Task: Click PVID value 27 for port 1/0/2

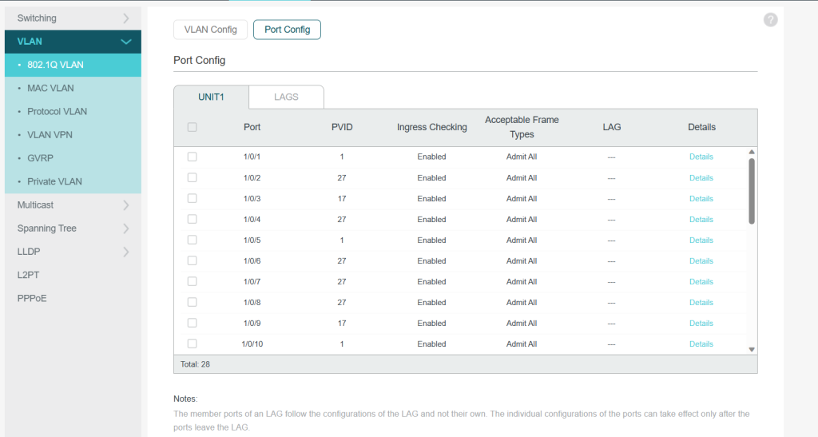Action: [x=342, y=178]
